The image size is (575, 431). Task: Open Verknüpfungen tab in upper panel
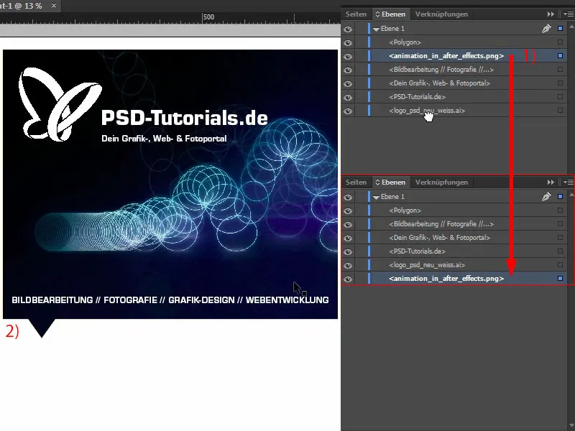[x=441, y=14]
